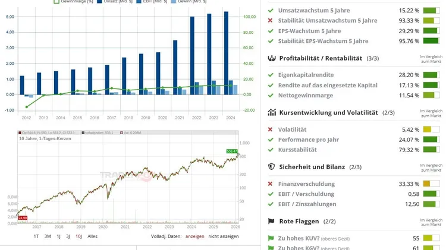Viewport: 446px width, 250px height.
Task: Select the 1T chart time range
Action: [x=36, y=236]
